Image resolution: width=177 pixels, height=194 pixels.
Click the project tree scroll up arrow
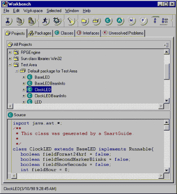pos(167,52)
